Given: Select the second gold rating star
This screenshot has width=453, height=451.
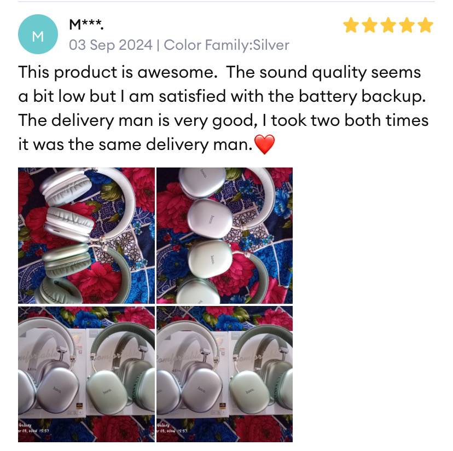Looking at the screenshot, I should click(x=369, y=25).
